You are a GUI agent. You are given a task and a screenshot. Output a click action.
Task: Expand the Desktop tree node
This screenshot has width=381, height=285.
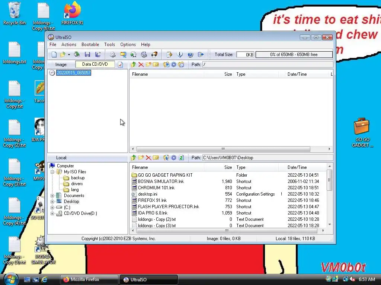tap(52, 202)
